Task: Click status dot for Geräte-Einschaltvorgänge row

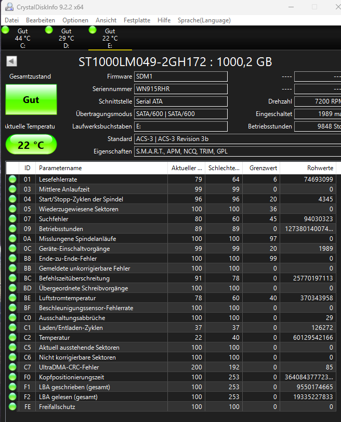Action: click(x=12, y=248)
